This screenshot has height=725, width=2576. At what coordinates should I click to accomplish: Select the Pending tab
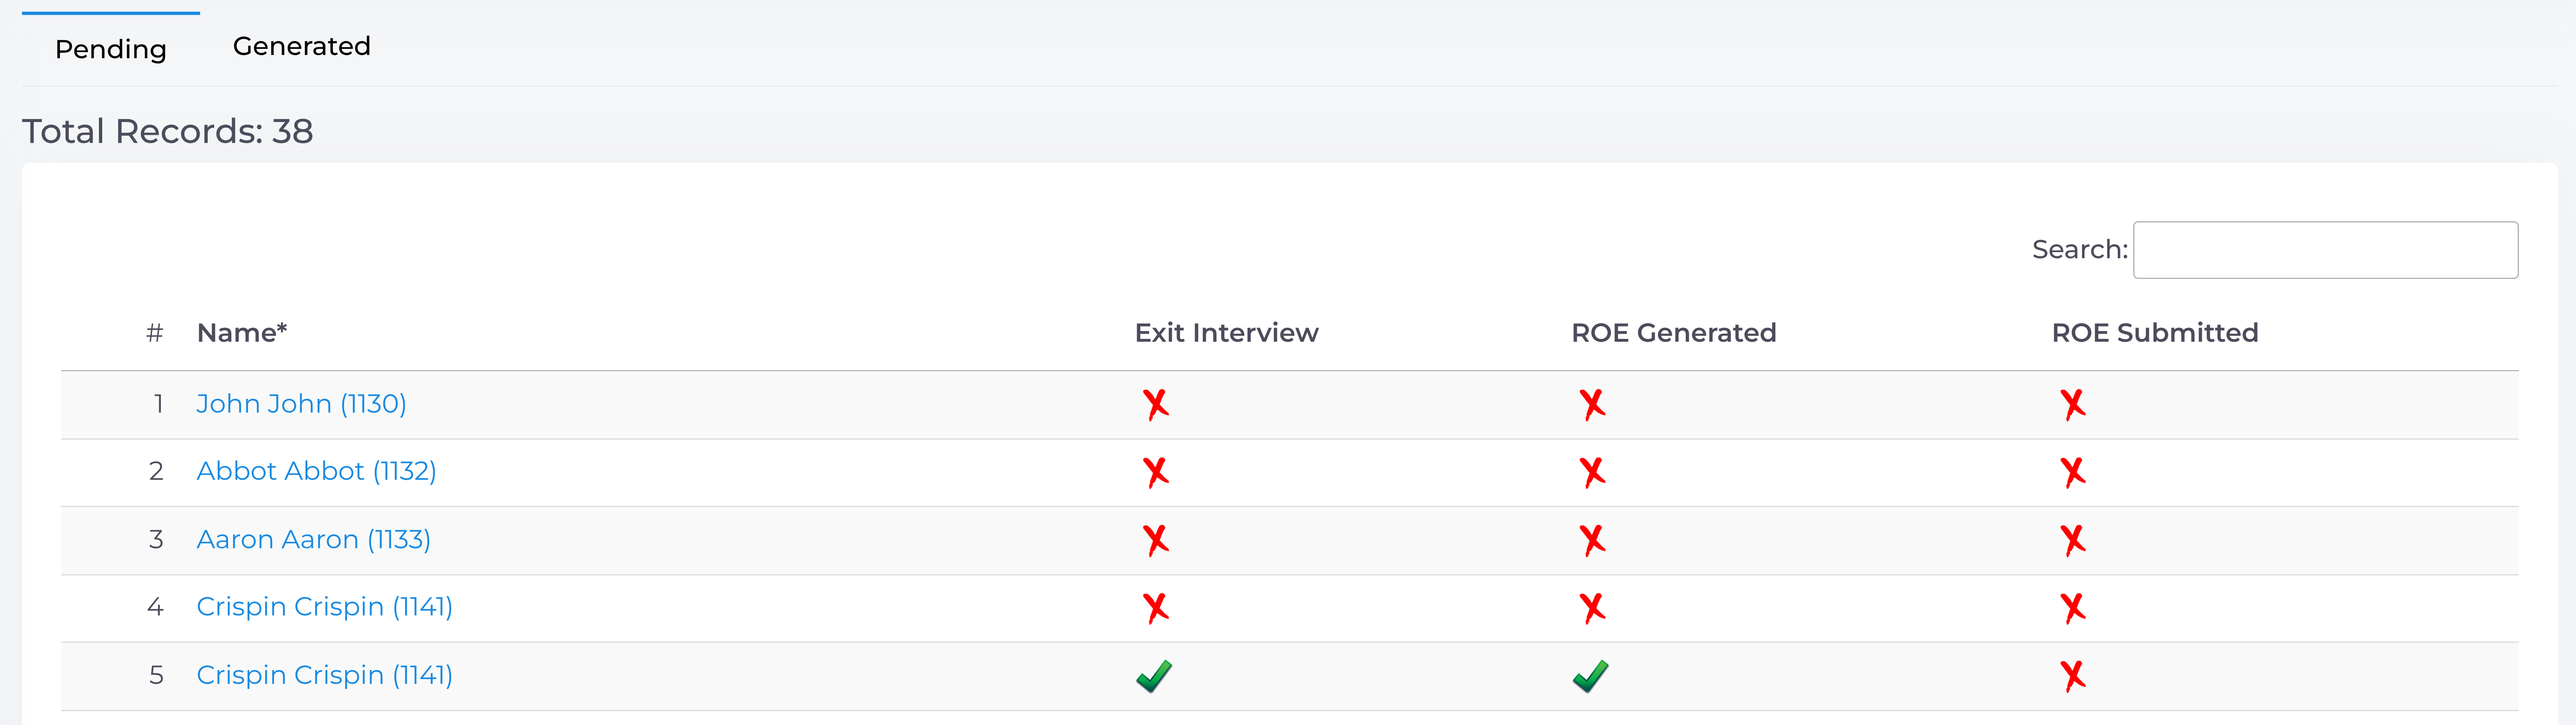[x=110, y=49]
